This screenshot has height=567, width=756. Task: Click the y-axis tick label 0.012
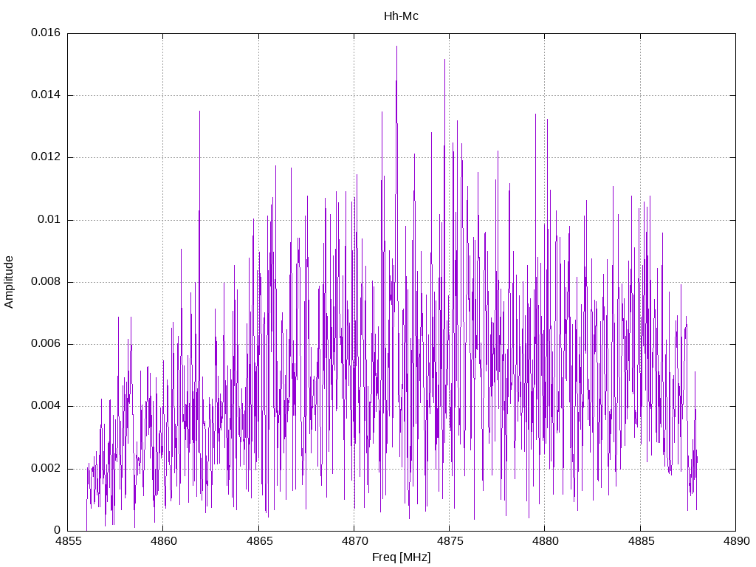46,157
